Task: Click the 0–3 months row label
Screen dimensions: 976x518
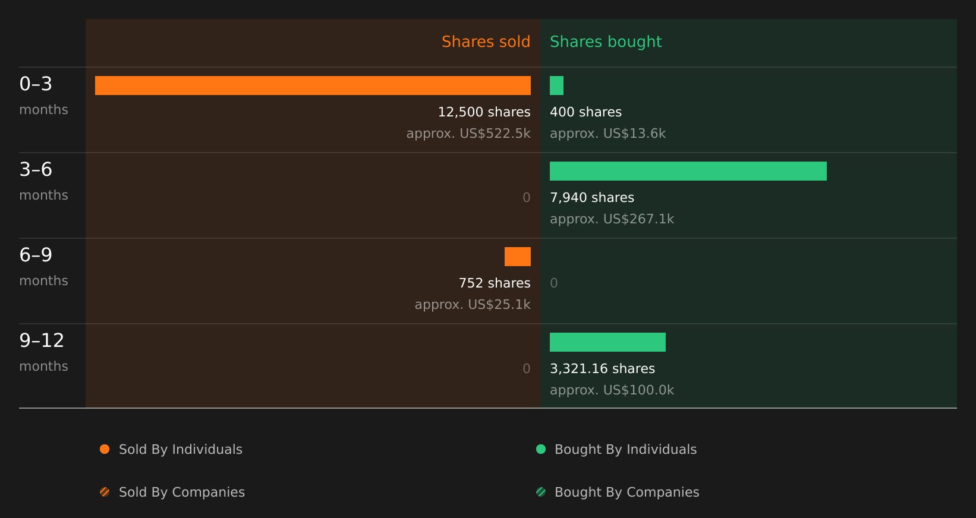Action: (x=43, y=95)
